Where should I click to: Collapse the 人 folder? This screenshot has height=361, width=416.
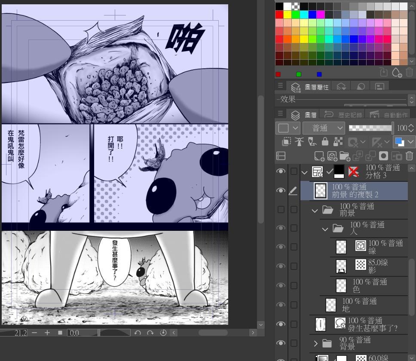pos(325,229)
